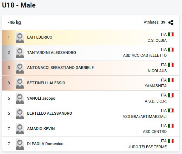Open TANTARDINI ALESSANDRO athlete name
182x154 pixels.
(51, 53)
